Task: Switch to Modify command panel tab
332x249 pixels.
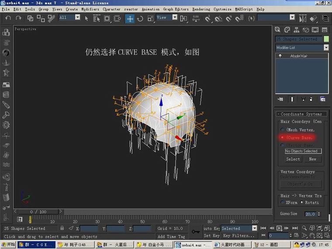Action: (x=287, y=30)
